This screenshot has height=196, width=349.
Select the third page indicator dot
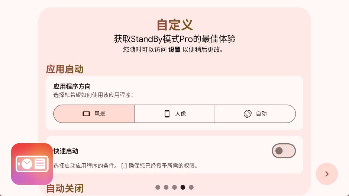(x=174, y=187)
